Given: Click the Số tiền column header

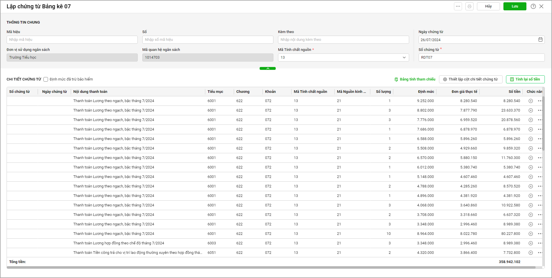Looking at the screenshot, I should tap(514, 92).
